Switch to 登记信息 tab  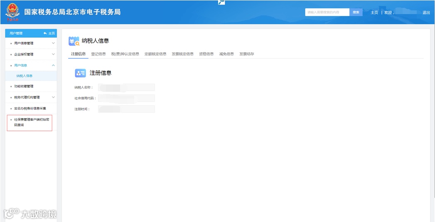(x=98, y=54)
